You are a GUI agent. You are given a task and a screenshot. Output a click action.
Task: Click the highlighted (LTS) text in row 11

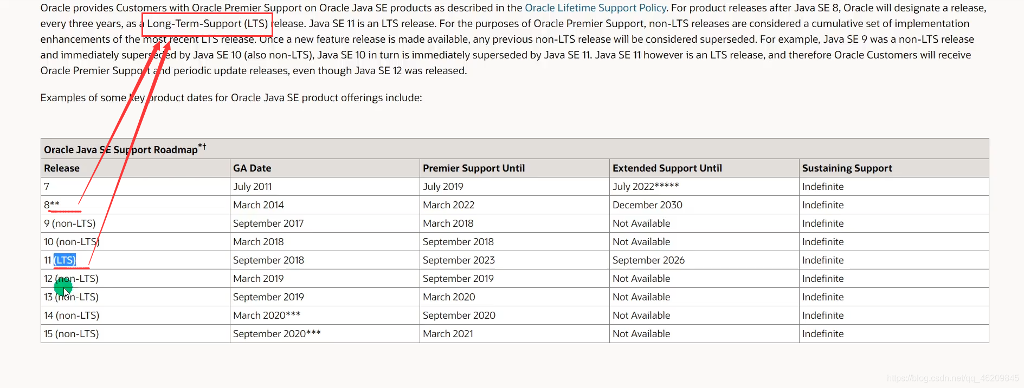[65, 260]
